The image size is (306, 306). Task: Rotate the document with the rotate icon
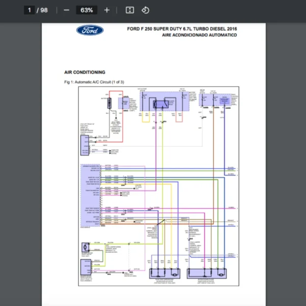coord(145,10)
